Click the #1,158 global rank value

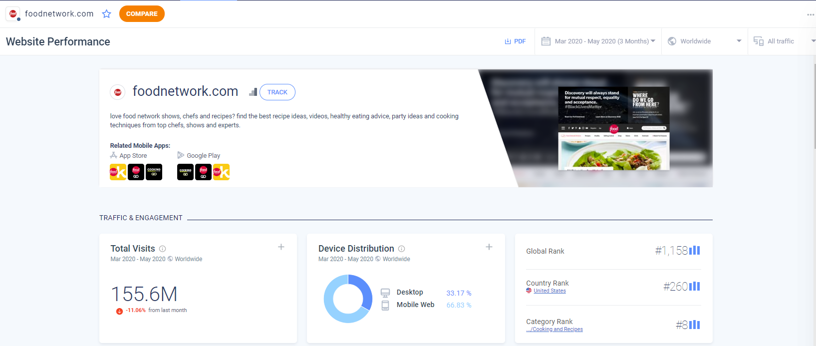click(x=671, y=250)
